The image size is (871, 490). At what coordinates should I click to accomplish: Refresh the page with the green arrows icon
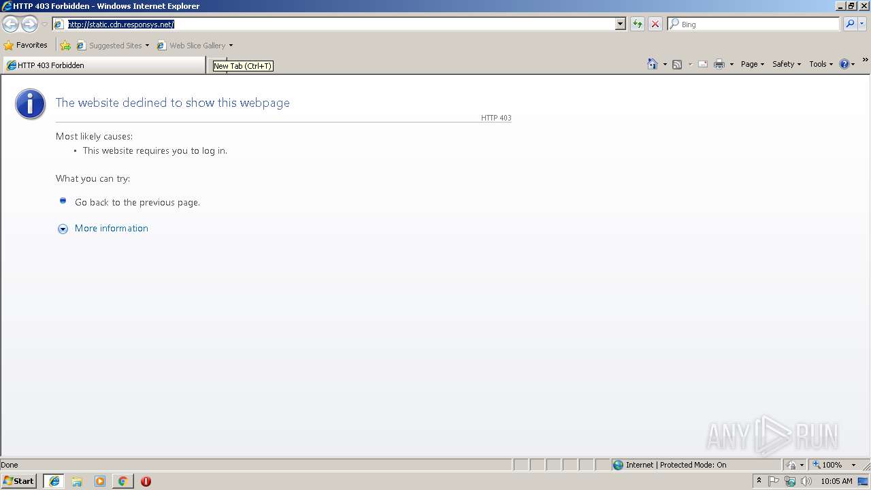click(x=638, y=24)
